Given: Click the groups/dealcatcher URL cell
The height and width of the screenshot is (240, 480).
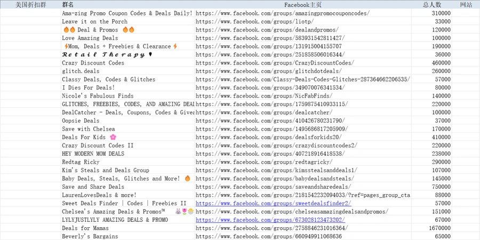Looking at the screenshot, I should (303, 113).
